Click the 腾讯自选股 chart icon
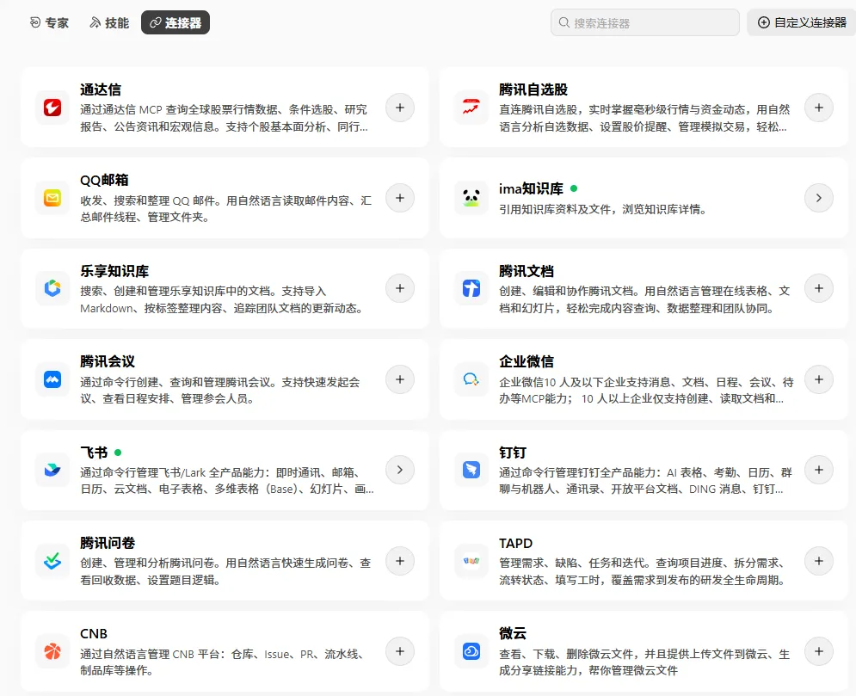856x696 pixels. coord(471,108)
